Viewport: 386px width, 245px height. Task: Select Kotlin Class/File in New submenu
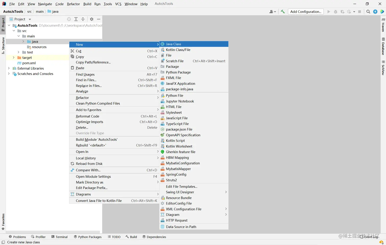tap(194, 50)
